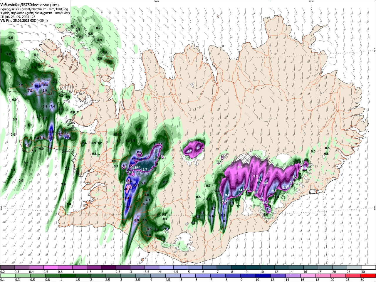Click the 5.7 precipitation value on the map
The image size is (376, 282).
[x=214, y=209]
